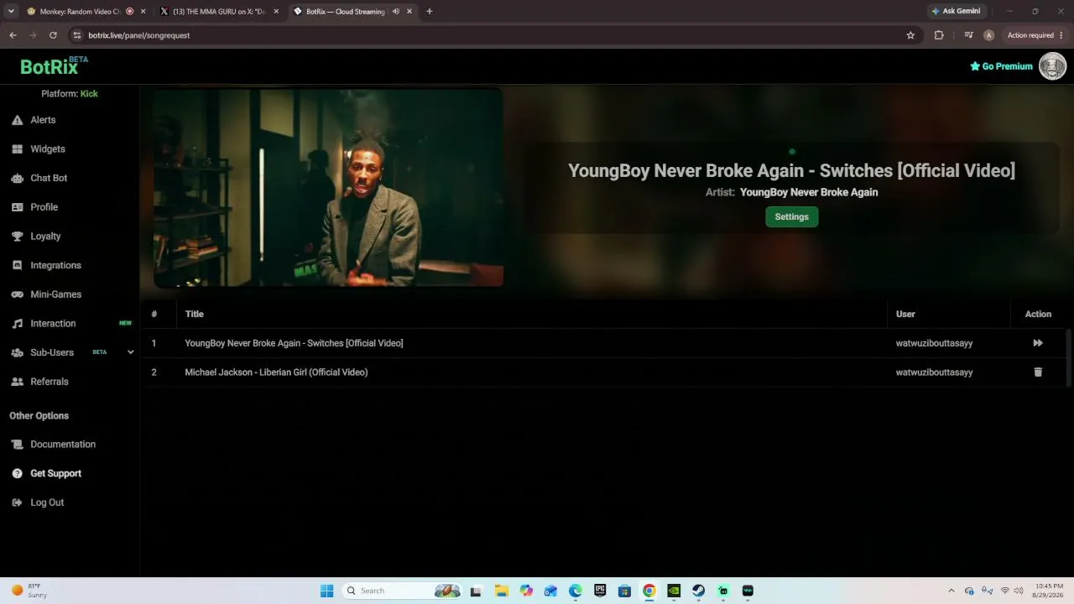1074x604 pixels.
Task: Open the browser Extensions puzzle icon
Action: [939, 35]
